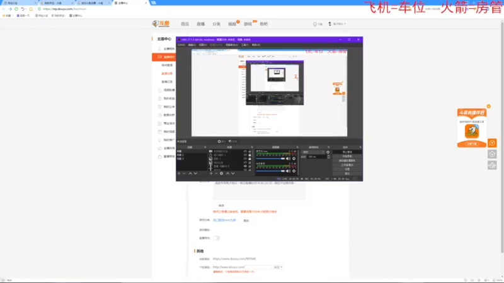This screenshot has width=504, height=283.
Task: Click second button in OBS controls panel
Action: pyautogui.click(x=347, y=156)
